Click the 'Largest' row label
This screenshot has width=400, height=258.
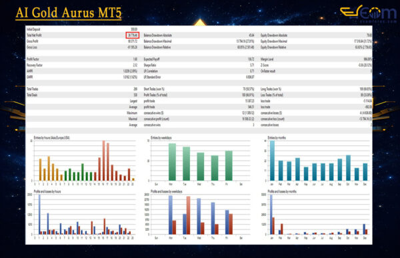tap(133, 101)
